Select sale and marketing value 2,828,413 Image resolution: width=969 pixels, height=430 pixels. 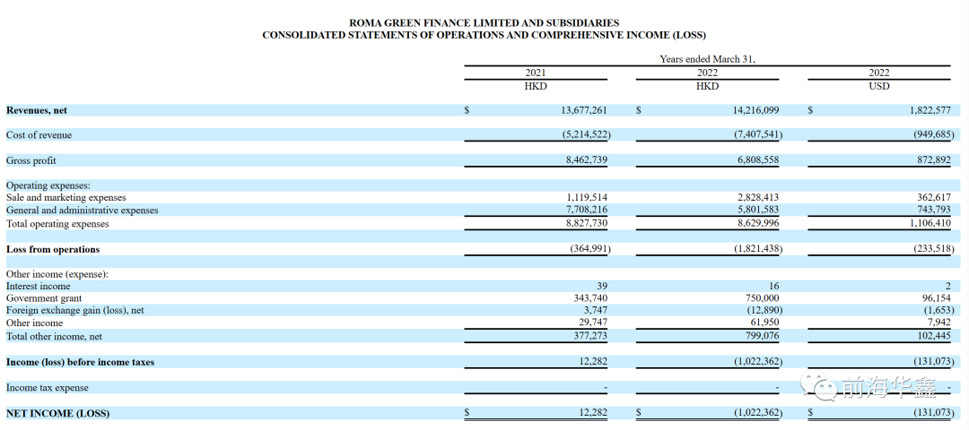pos(758,197)
